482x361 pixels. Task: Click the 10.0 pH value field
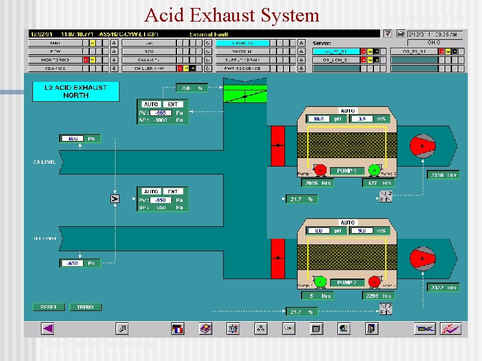tap(319, 119)
